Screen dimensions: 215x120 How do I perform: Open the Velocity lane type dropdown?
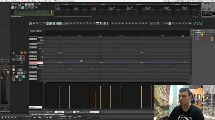[36, 107]
